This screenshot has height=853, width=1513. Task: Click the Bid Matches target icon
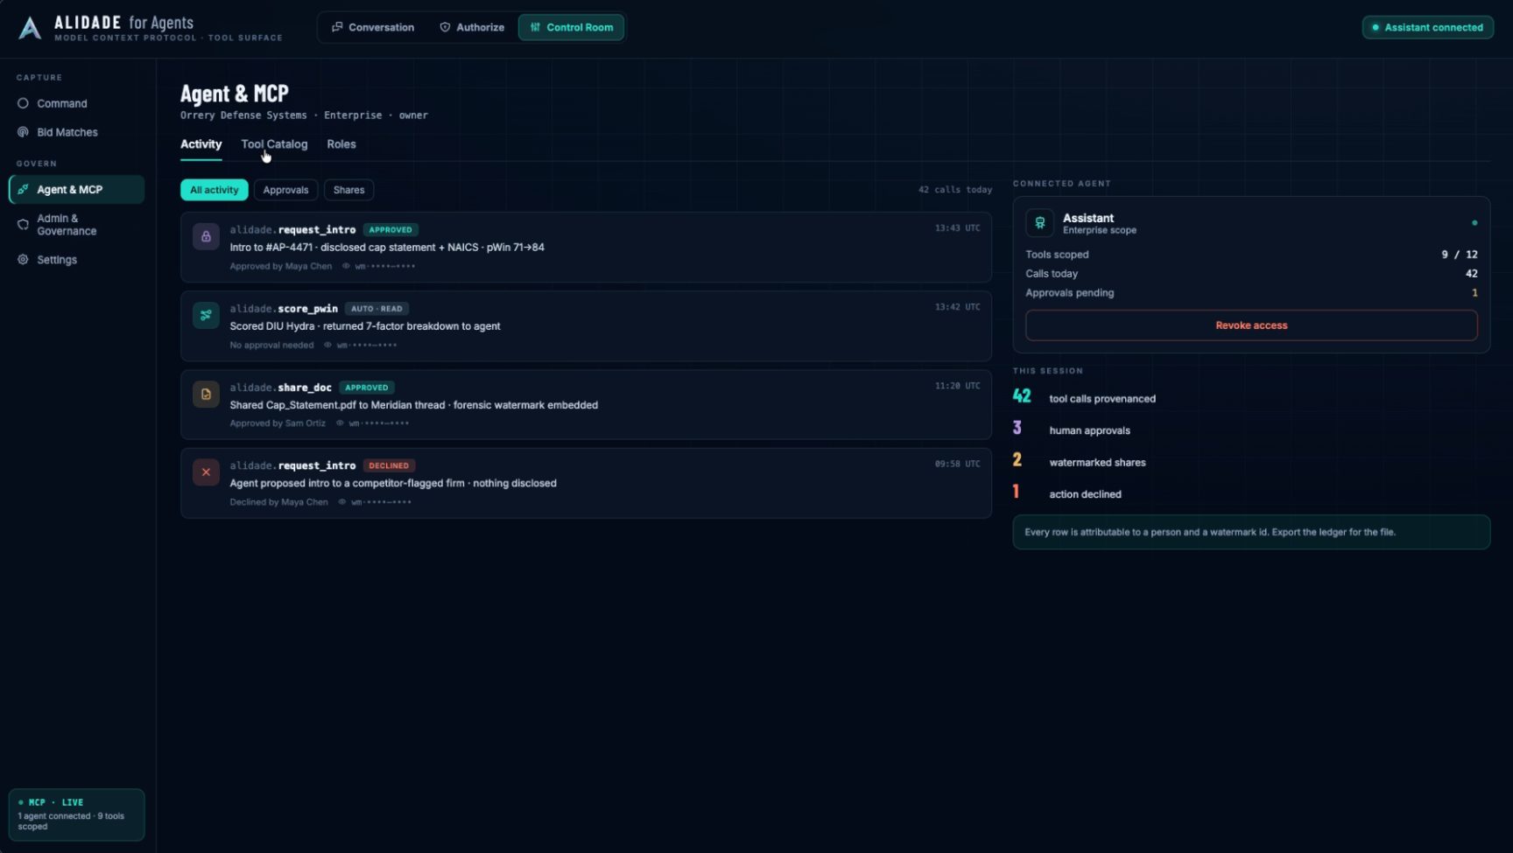click(x=23, y=132)
